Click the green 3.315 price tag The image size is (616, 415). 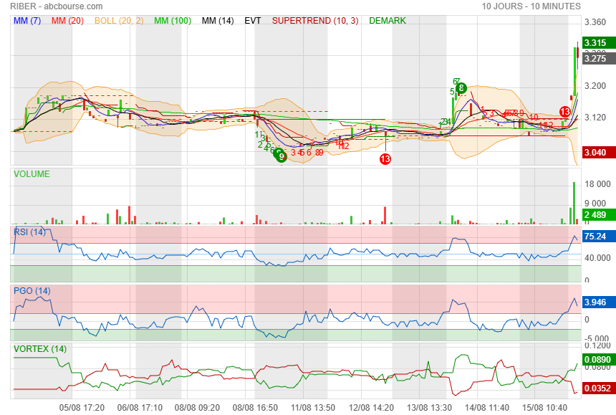click(x=595, y=43)
